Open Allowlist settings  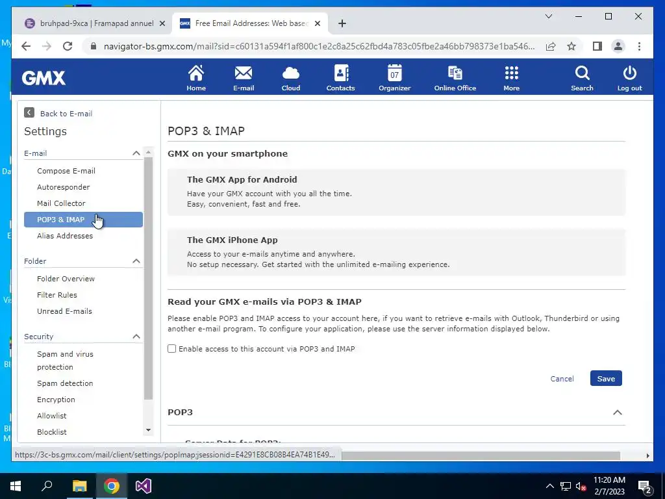(x=52, y=416)
